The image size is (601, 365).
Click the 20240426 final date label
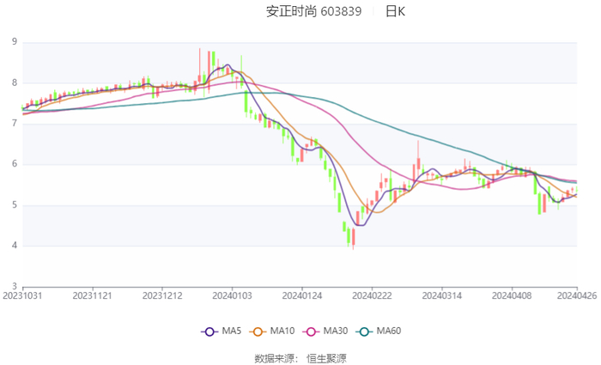point(575,295)
